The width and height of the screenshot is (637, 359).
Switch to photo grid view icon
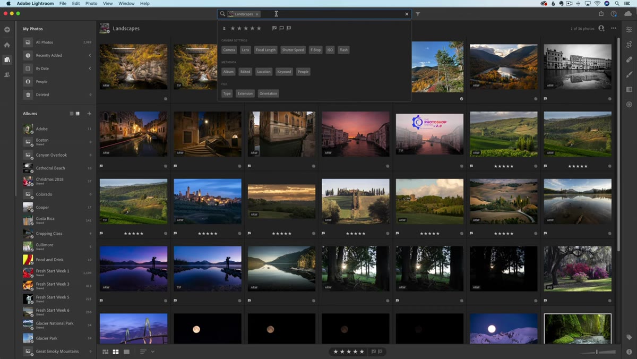(x=105, y=352)
